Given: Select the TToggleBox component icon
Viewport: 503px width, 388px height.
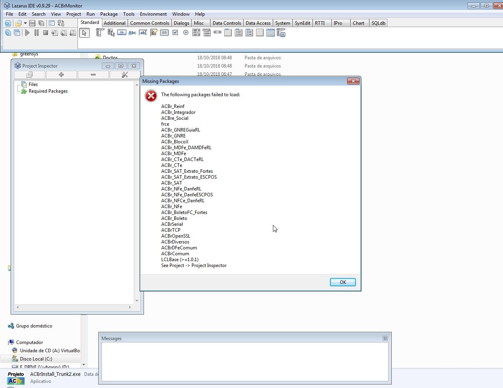Looking at the screenshot, I should 164,33.
